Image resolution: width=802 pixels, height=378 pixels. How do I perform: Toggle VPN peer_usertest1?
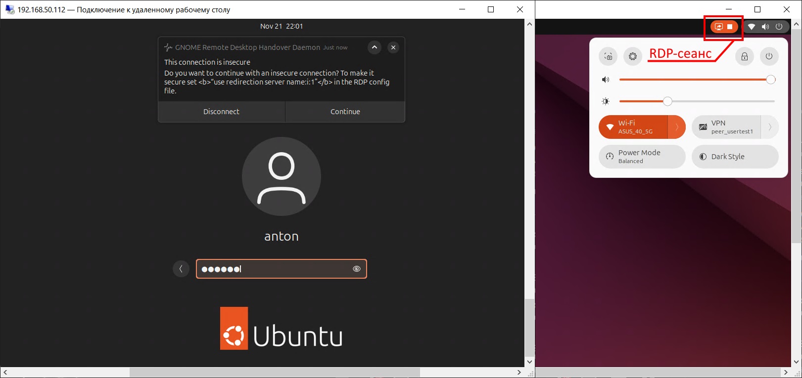pos(726,127)
